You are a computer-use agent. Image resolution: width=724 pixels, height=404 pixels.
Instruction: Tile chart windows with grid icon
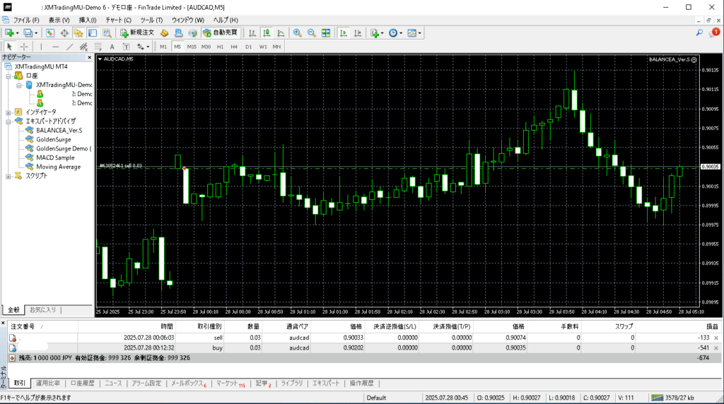pyautogui.click(x=326, y=32)
